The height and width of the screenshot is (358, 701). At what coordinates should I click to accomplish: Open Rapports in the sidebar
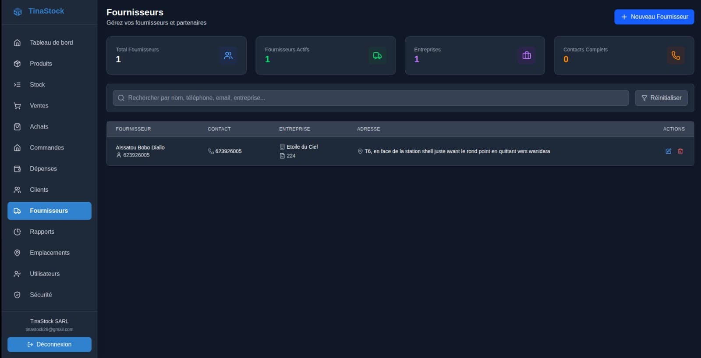[x=50, y=232]
